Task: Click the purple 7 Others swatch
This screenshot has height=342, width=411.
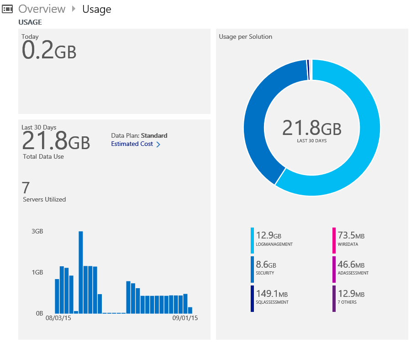Action: coord(334,298)
